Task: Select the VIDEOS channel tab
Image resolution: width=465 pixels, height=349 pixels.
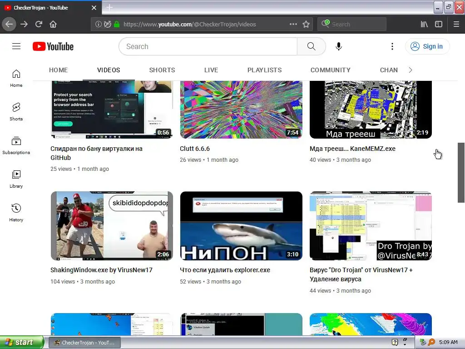Action: [109, 70]
